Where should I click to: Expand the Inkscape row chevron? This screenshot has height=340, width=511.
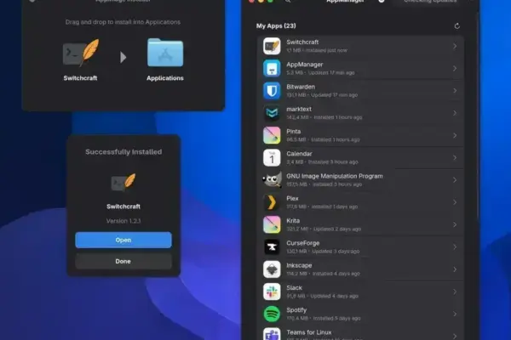click(455, 269)
